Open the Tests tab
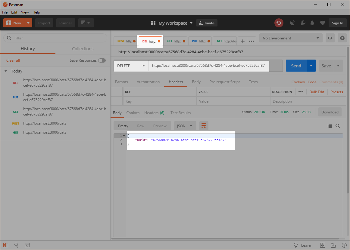 [x=253, y=82]
